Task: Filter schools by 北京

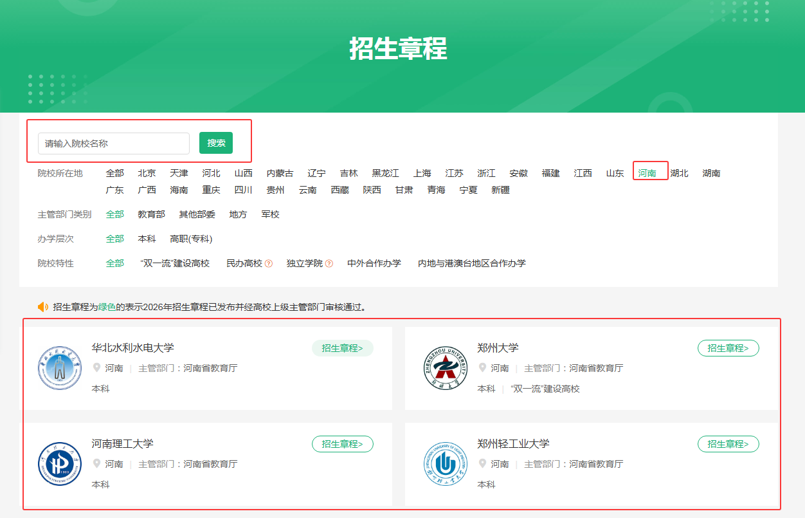Action: [147, 173]
